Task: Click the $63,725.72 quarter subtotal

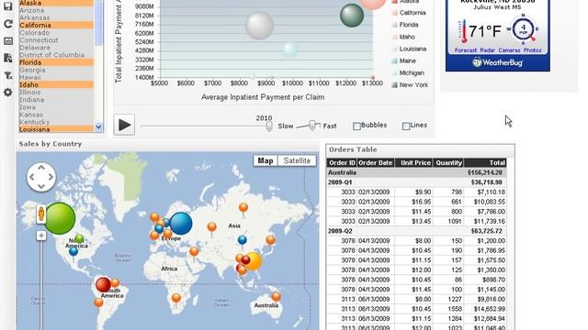Action: point(486,231)
